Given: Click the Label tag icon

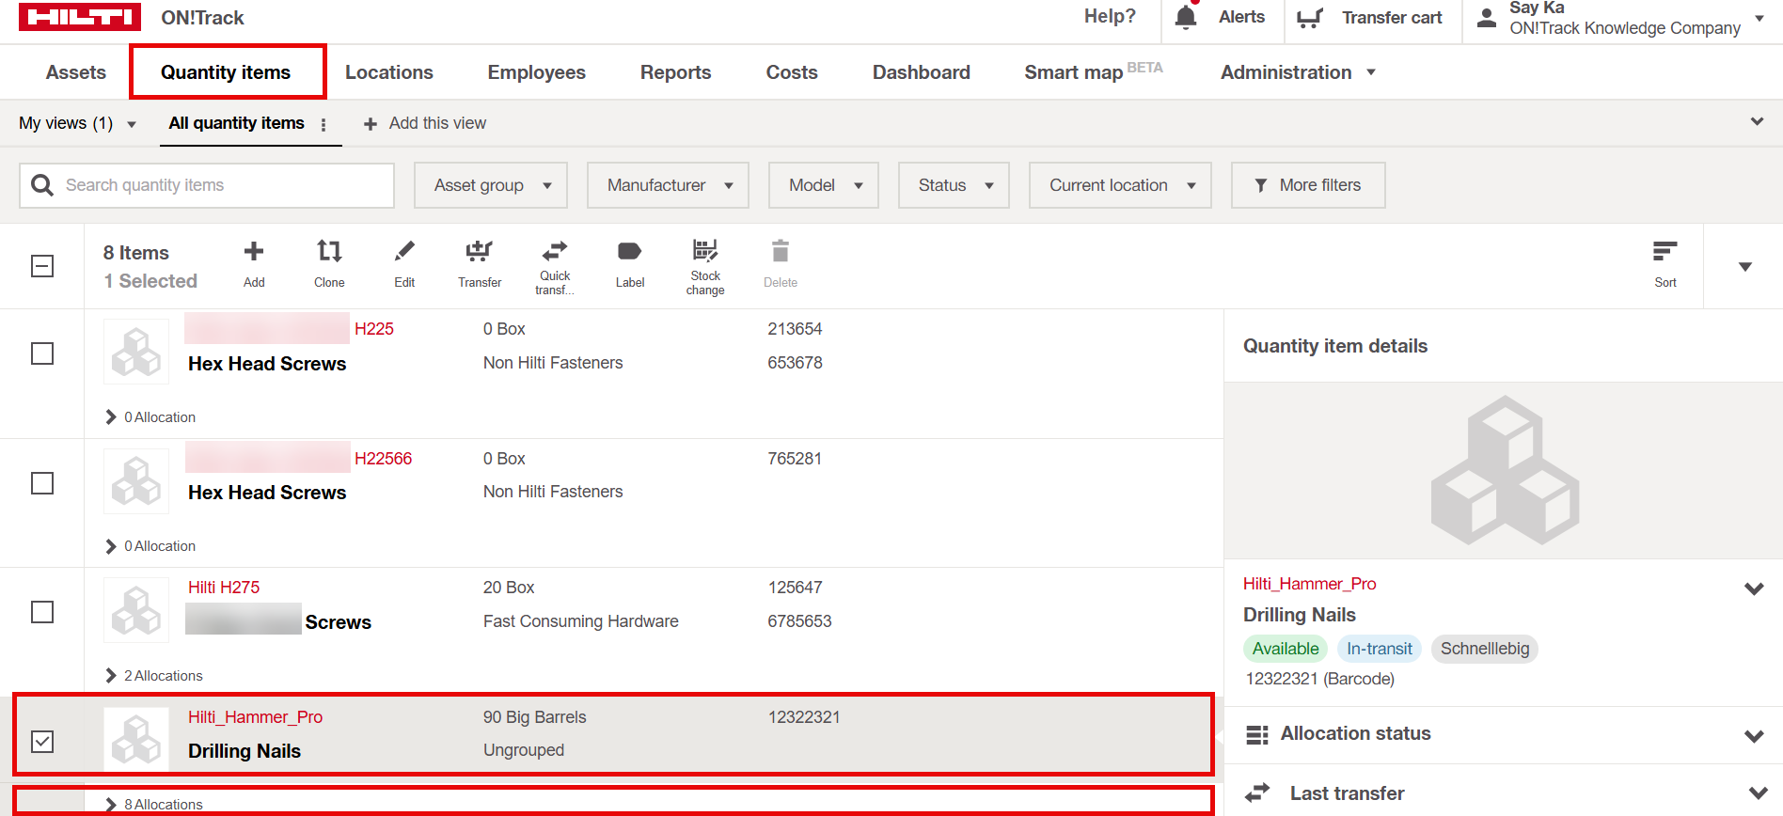Looking at the screenshot, I should click(x=629, y=252).
